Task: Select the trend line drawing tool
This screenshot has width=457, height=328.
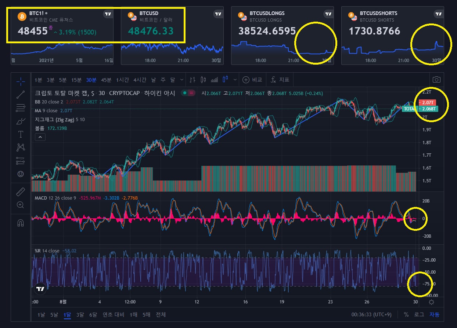Action: [21, 95]
